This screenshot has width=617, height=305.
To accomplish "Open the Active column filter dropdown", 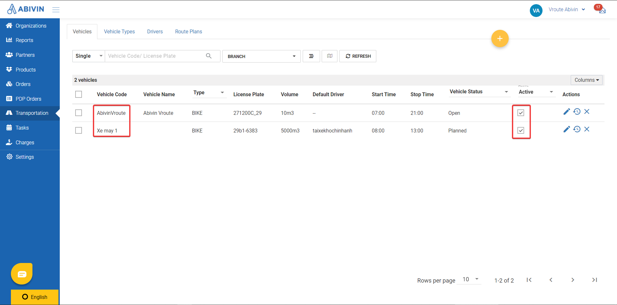I will 537,92.
